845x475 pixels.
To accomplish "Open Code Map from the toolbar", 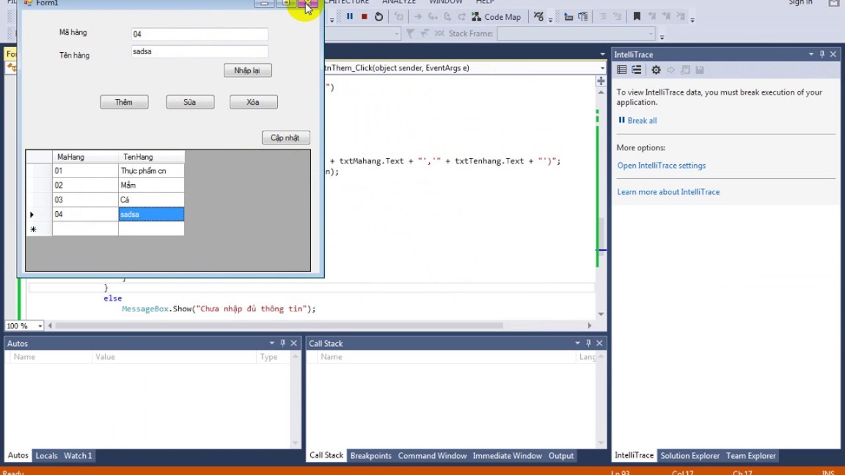I will tap(496, 16).
